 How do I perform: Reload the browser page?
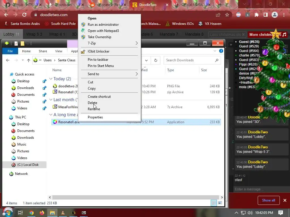pyautogui.click(x=24, y=15)
